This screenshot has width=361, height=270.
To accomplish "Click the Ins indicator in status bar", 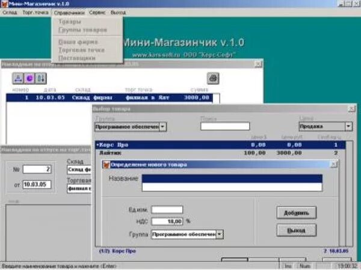I will click(x=288, y=266).
